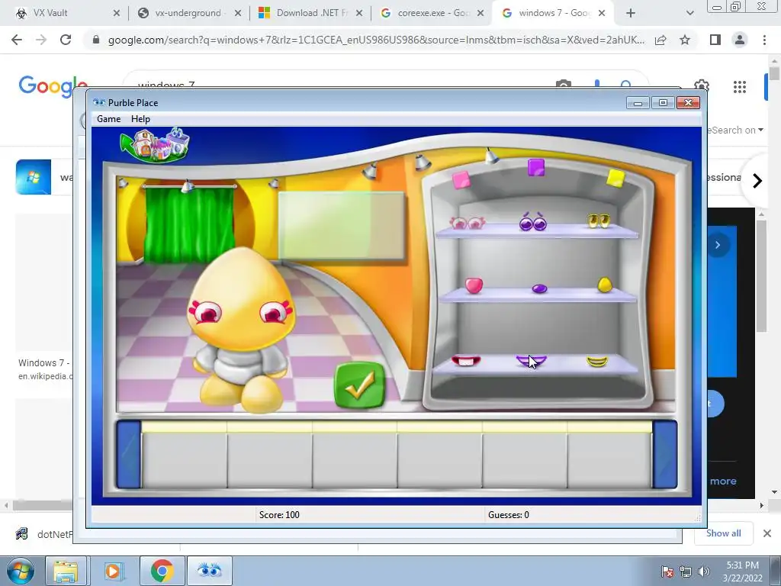Click the Guesses: 0 status text
781x586 pixels.
click(x=508, y=515)
